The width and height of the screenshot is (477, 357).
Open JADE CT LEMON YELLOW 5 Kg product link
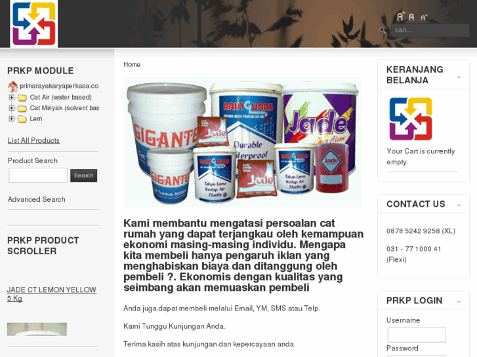(51, 294)
